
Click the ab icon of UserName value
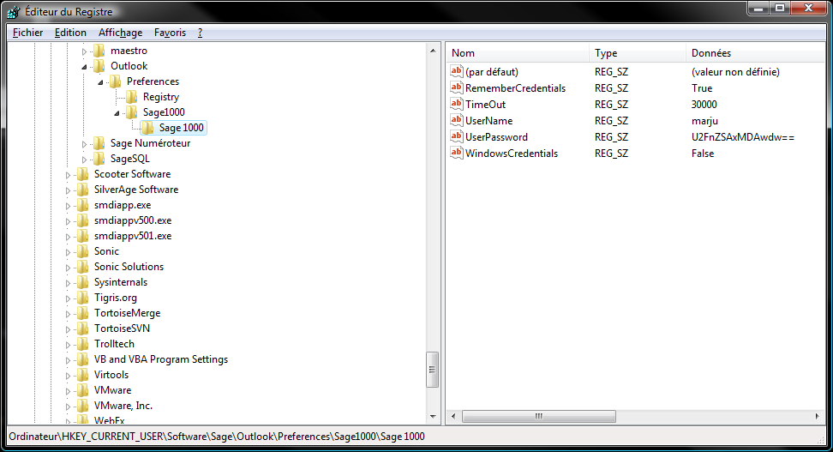(456, 121)
